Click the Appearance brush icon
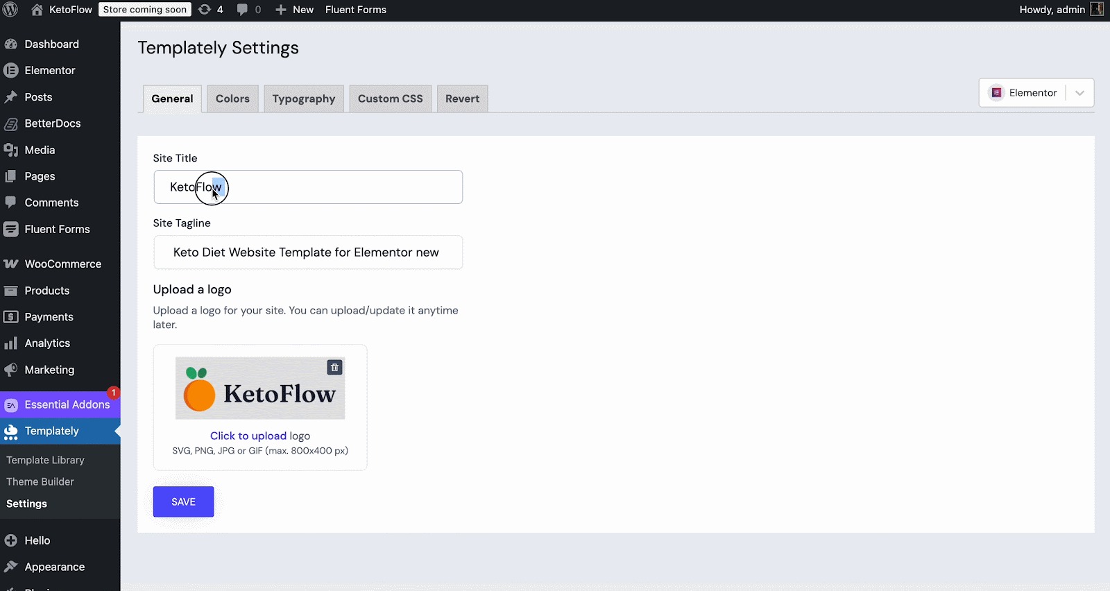The width and height of the screenshot is (1110, 591). [x=10, y=567]
